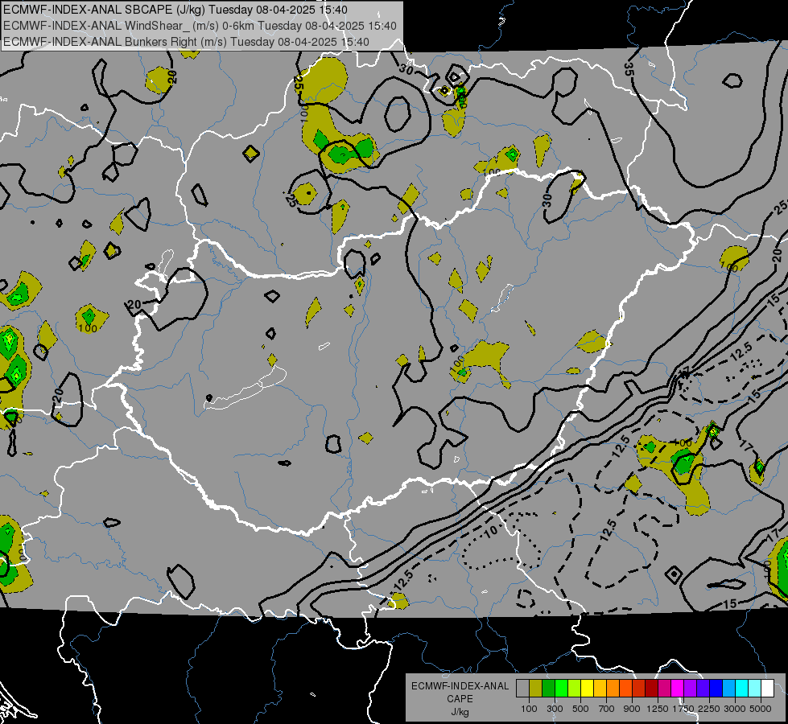Click the purple swatch right of 1750
This screenshot has width=788, height=724.
tap(691, 688)
